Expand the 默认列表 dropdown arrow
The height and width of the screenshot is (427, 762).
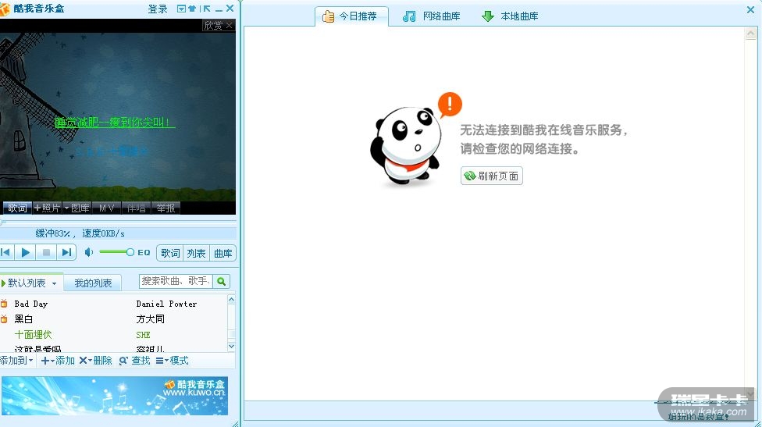tap(55, 283)
